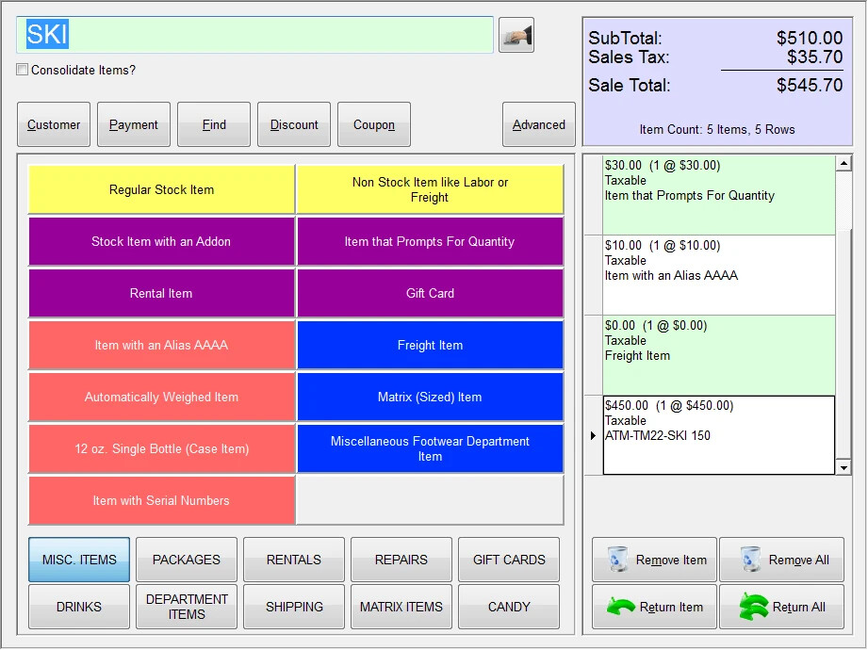Switch to the MISC. ITEMS category

79,560
